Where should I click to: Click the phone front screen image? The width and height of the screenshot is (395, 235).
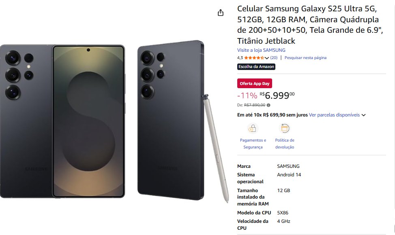pyautogui.click(x=88, y=121)
